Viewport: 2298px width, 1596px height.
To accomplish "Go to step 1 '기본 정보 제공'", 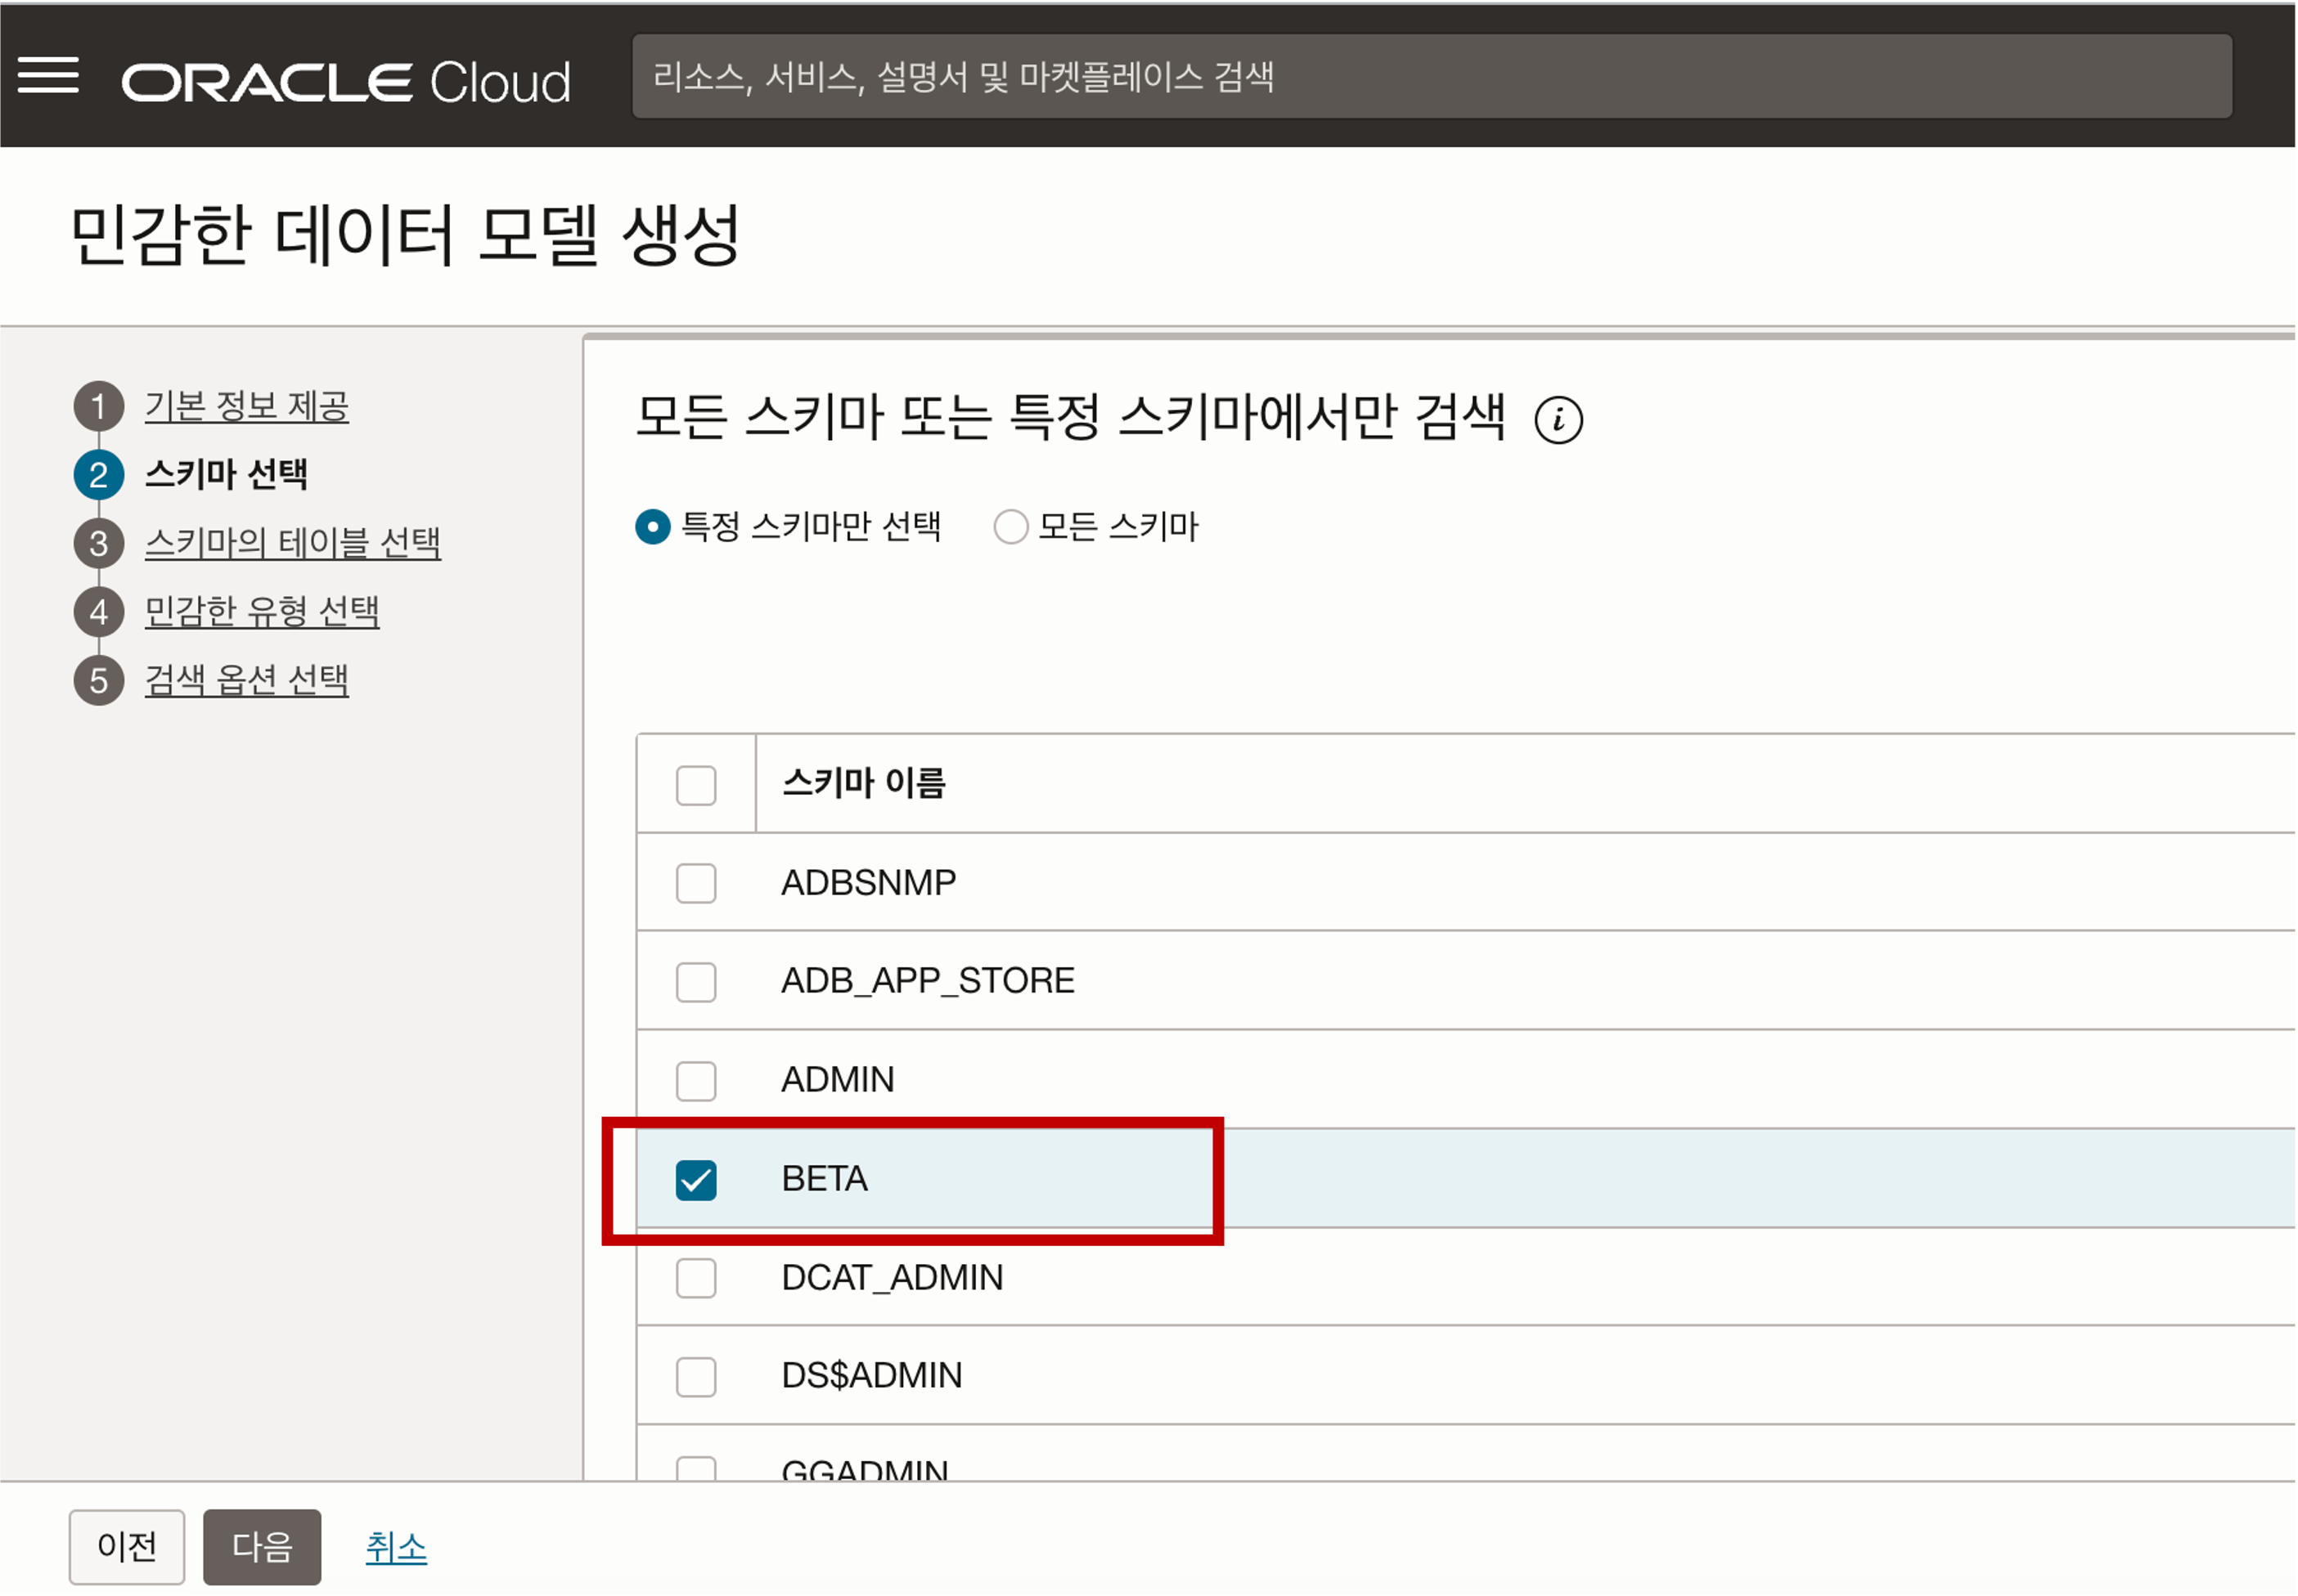I will [246, 406].
